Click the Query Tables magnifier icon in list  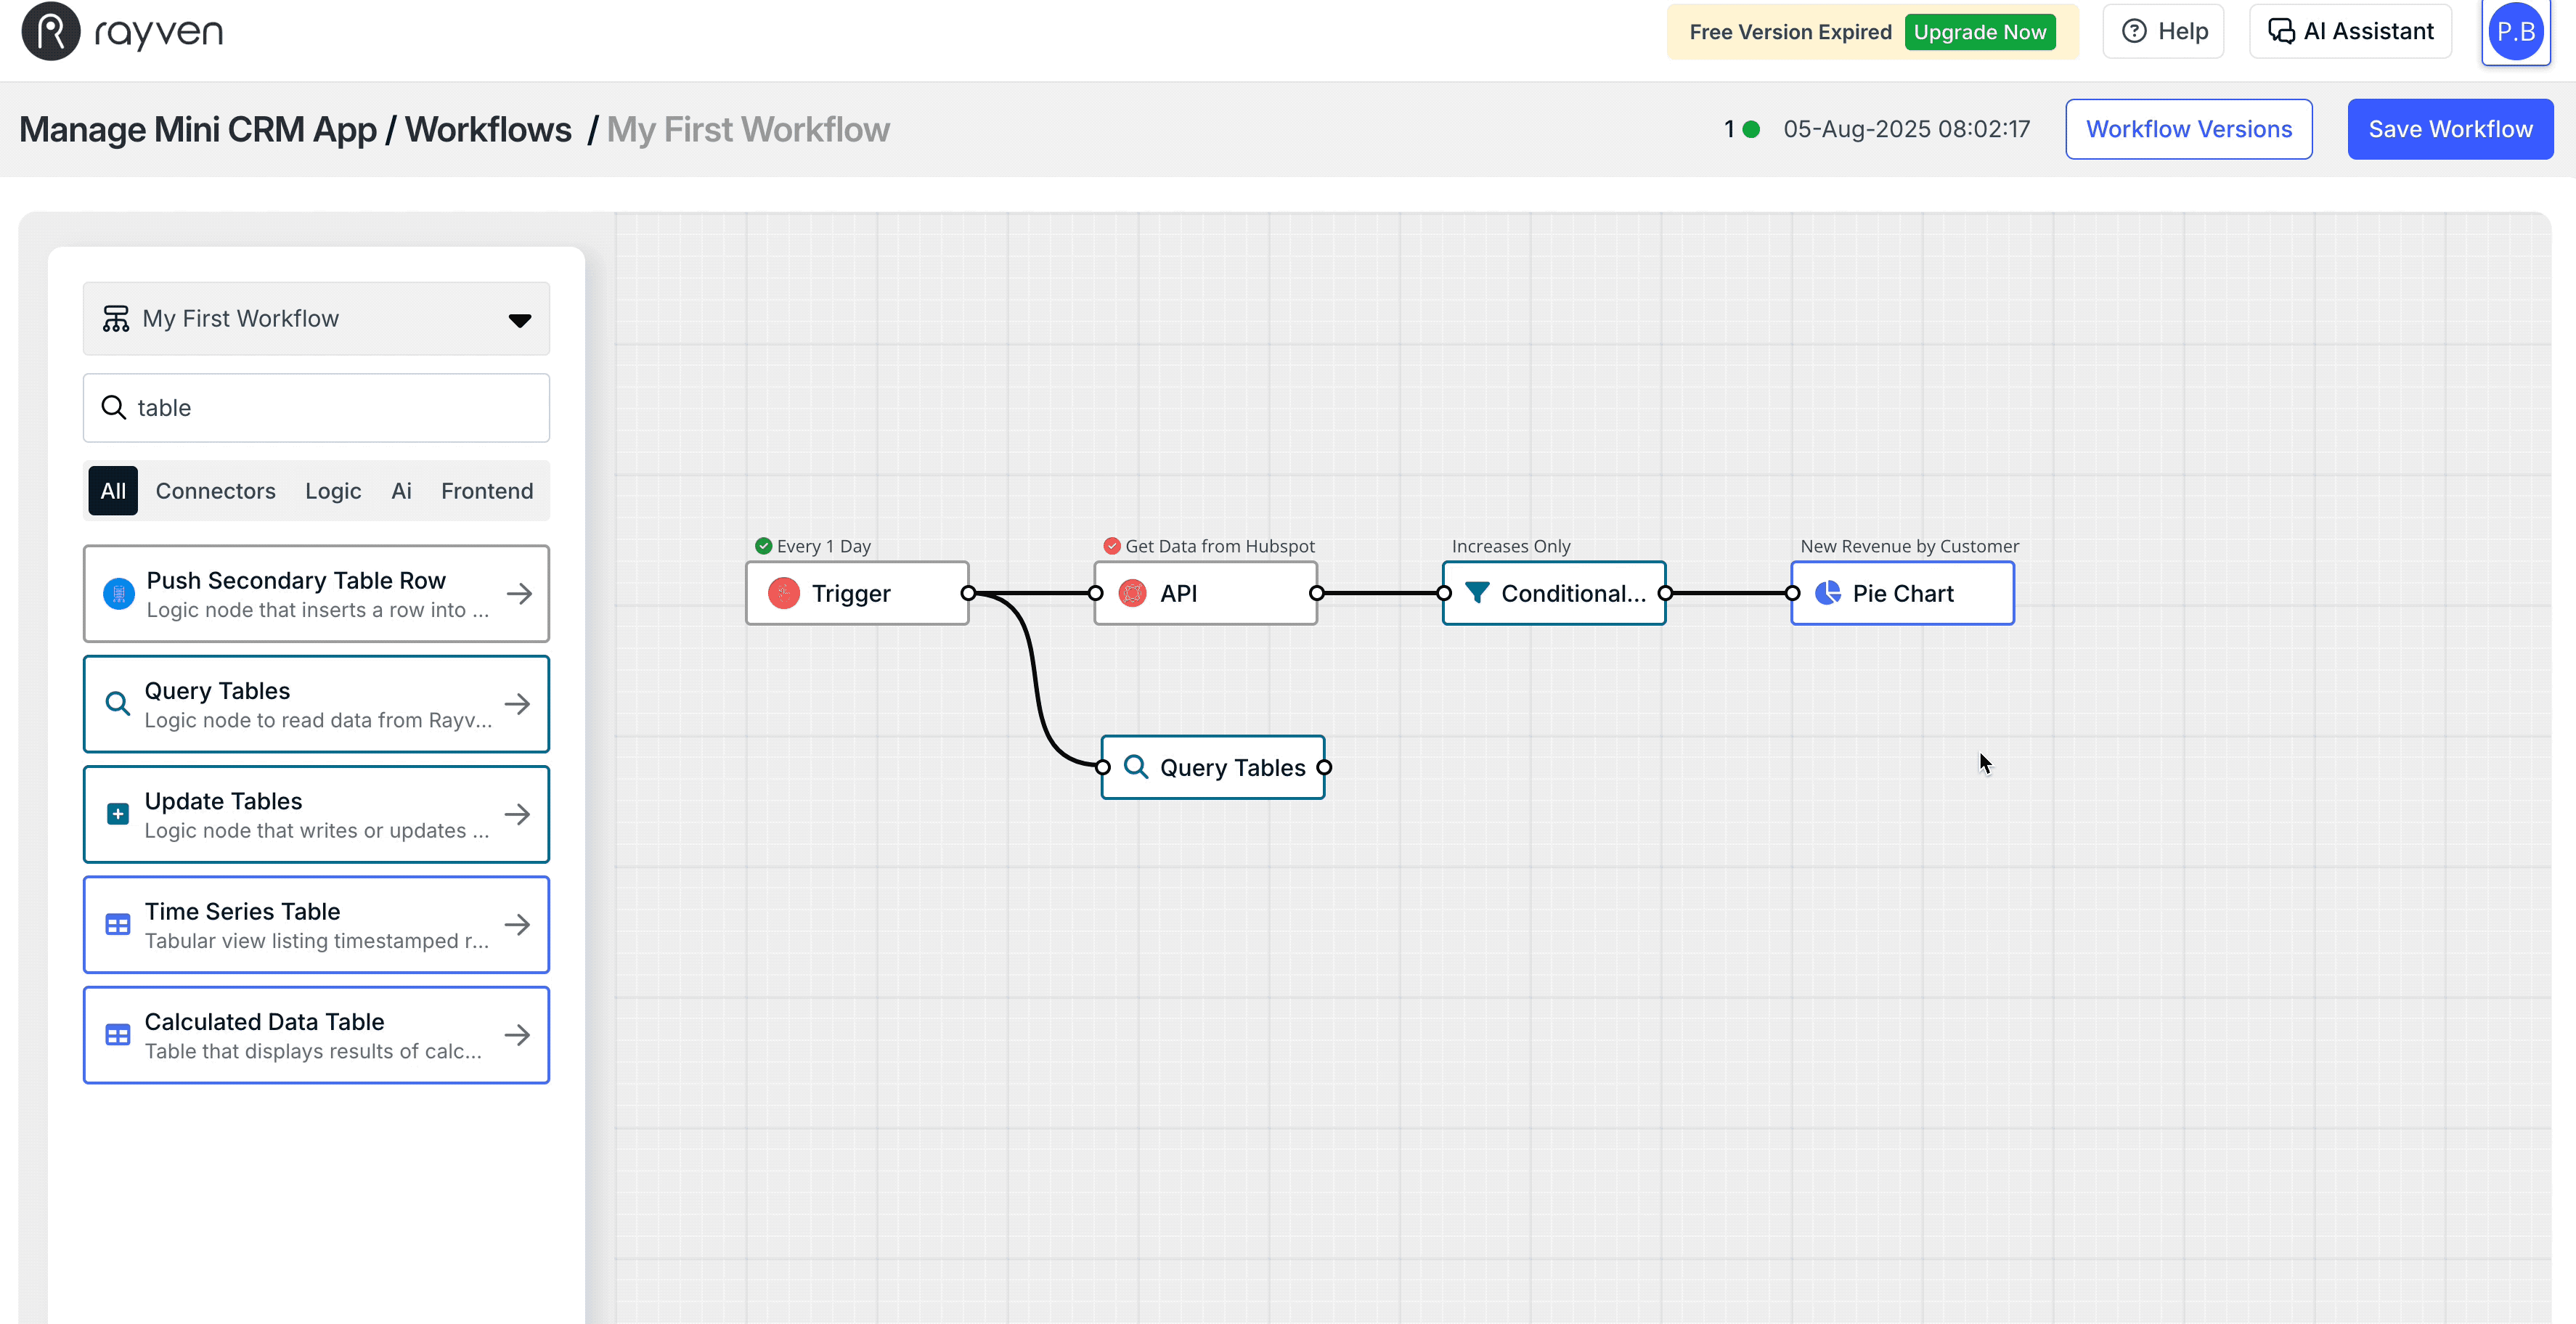(x=118, y=704)
